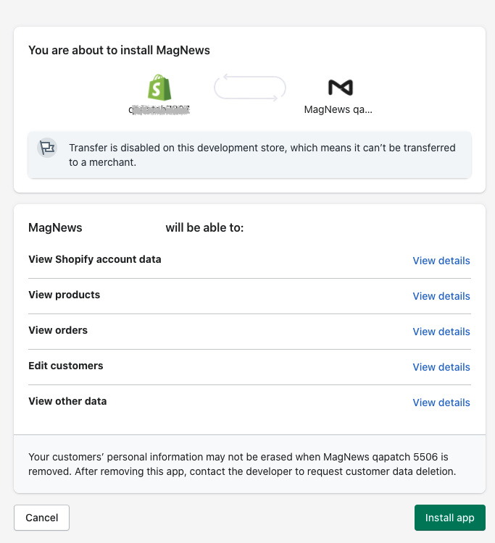
Task: Click the truncated MagNews qa... app name
Action: [338, 110]
